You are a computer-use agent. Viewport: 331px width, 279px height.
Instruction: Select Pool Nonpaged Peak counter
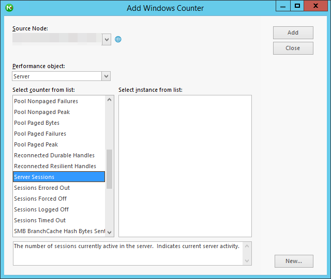[59, 112]
